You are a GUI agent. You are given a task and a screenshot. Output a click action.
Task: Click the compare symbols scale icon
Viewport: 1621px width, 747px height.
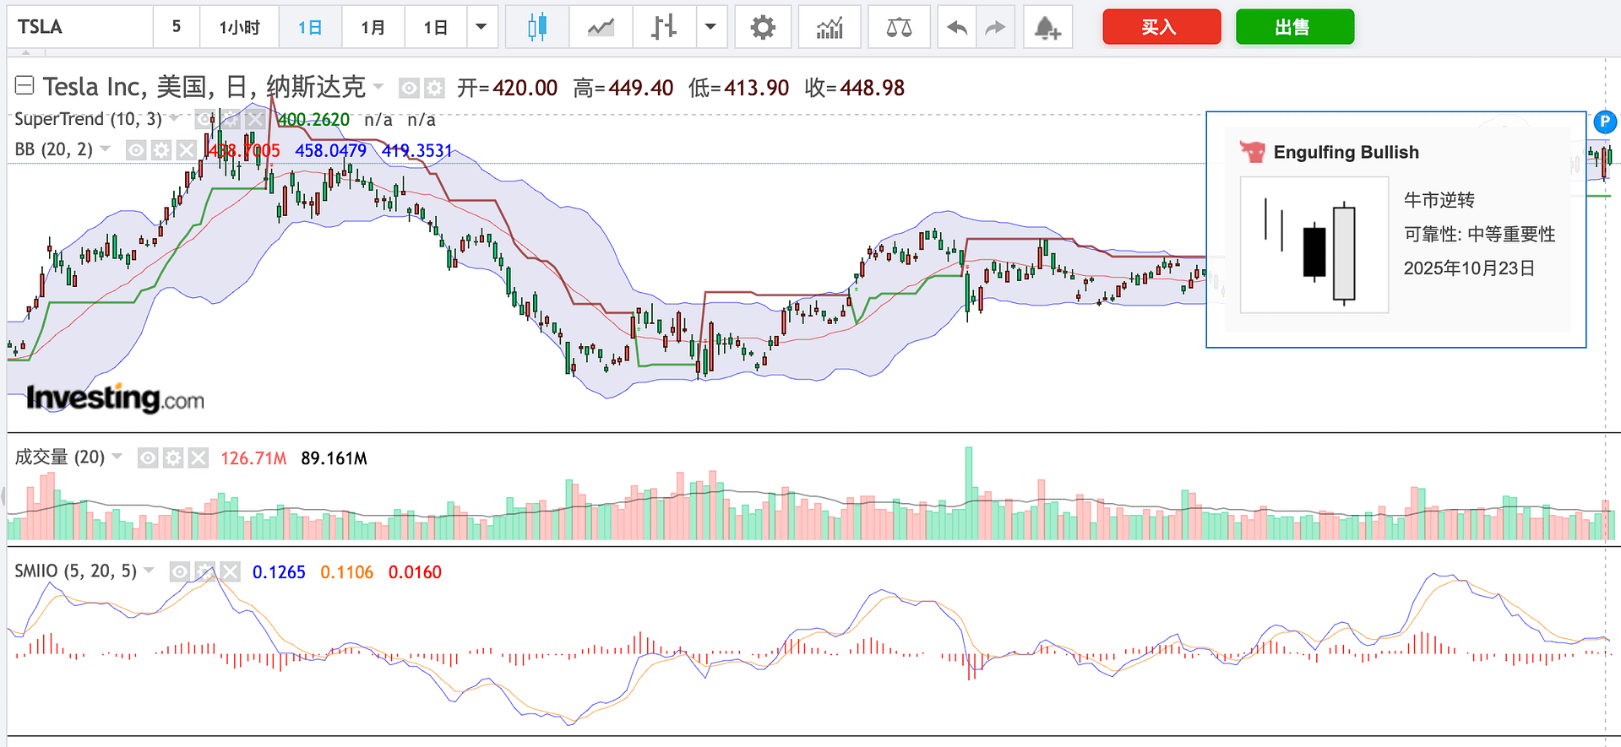point(899,27)
